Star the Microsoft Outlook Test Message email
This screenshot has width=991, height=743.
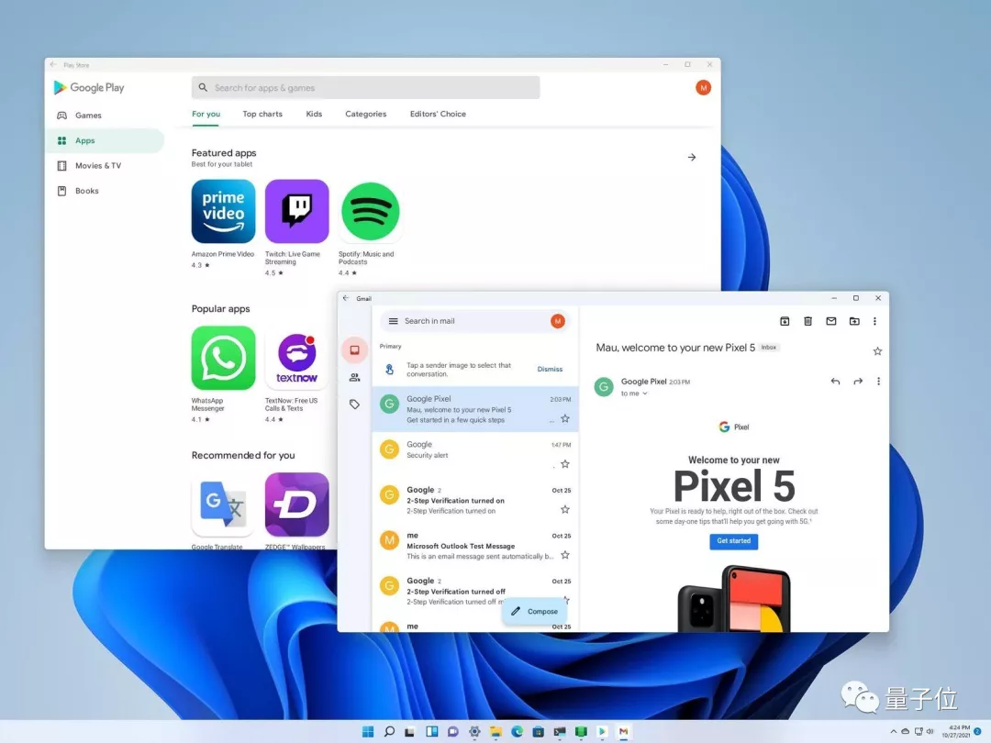(565, 555)
